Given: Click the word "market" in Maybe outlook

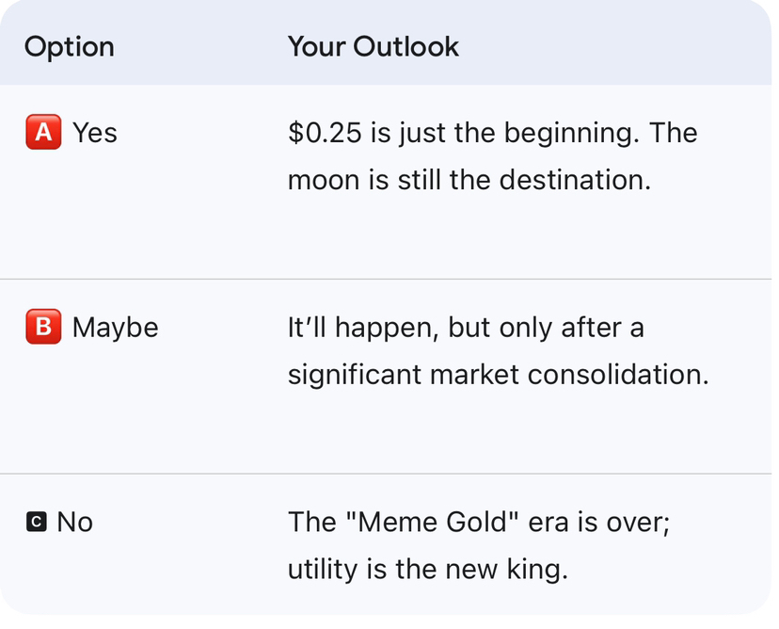Looking at the screenshot, I should point(473,374).
